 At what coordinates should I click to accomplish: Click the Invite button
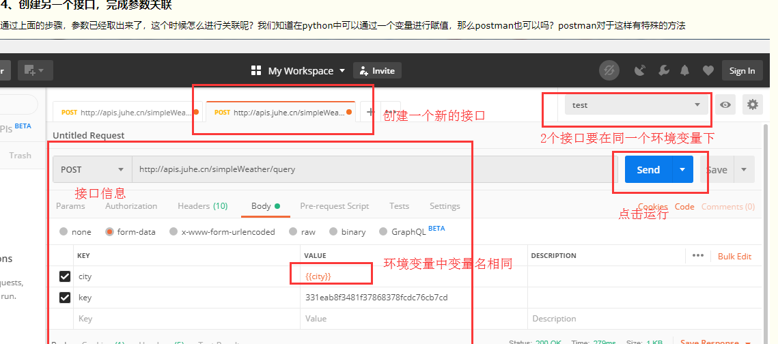click(377, 70)
